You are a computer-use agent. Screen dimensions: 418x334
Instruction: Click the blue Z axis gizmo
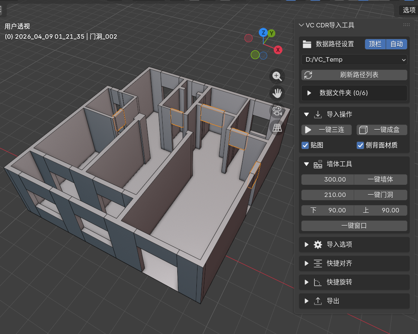pyautogui.click(x=264, y=32)
